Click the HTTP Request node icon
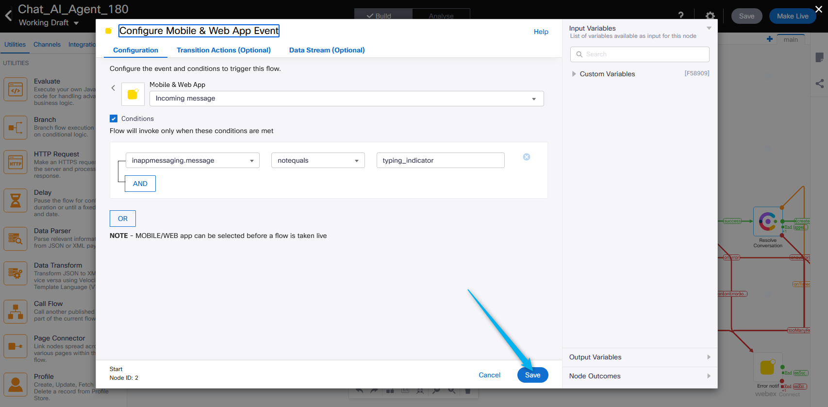Screen dimensions: 828x407 pyautogui.click(x=16, y=162)
